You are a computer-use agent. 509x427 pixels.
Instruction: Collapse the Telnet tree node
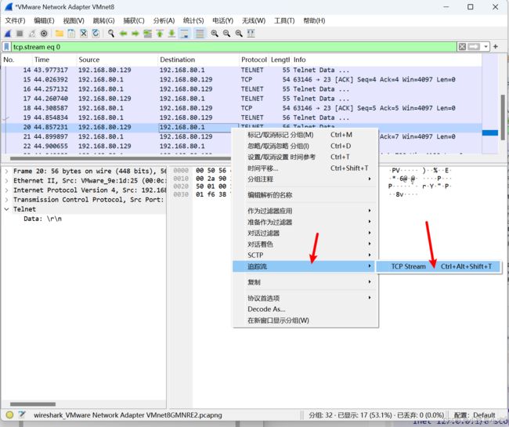[6, 209]
